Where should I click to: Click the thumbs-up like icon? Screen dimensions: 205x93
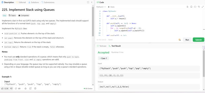point(3,88)
